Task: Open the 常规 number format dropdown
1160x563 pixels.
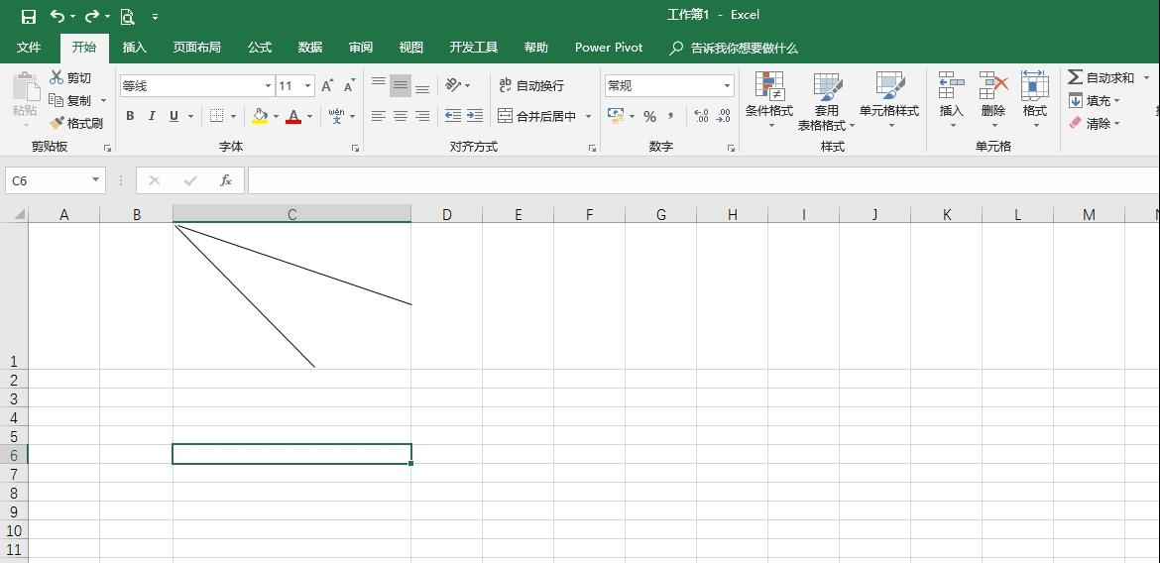Action: (x=727, y=86)
